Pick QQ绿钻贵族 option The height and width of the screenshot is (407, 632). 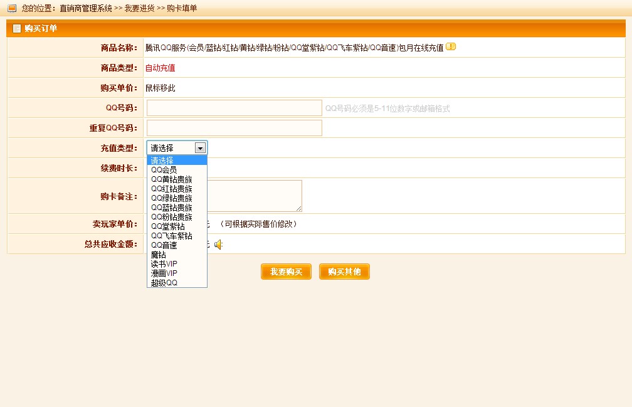point(177,198)
